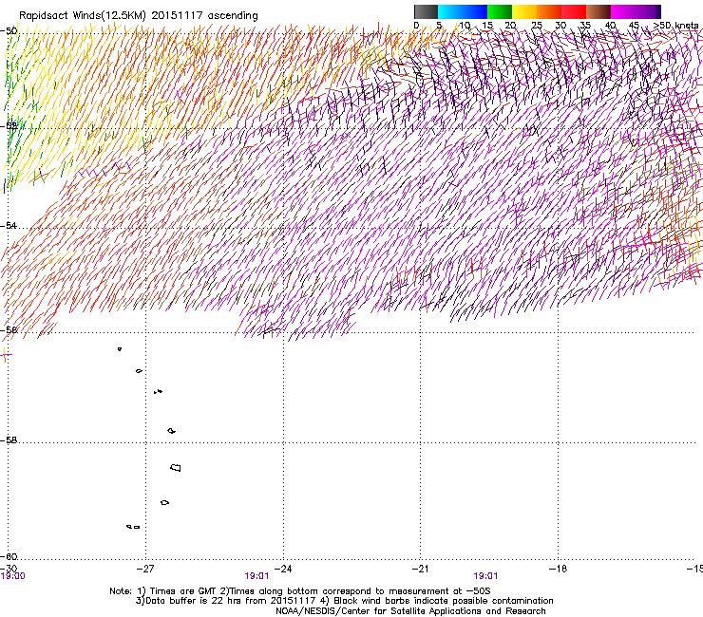Viewport: 703px width, 617px height.
Task: Pick the yellow 20-25 knots legend swatch
Action: coord(524,11)
